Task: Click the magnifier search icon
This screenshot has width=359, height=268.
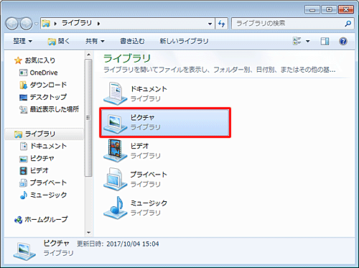Action: 348,24
